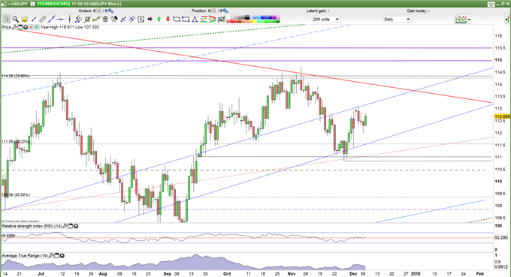The image size is (511, 277).
Task: Draw a triangle shape
Action: coord(195,20)
